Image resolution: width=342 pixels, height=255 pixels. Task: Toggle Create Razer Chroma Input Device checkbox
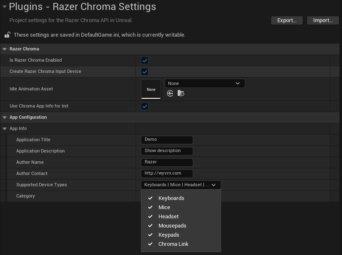coord(145,72)
